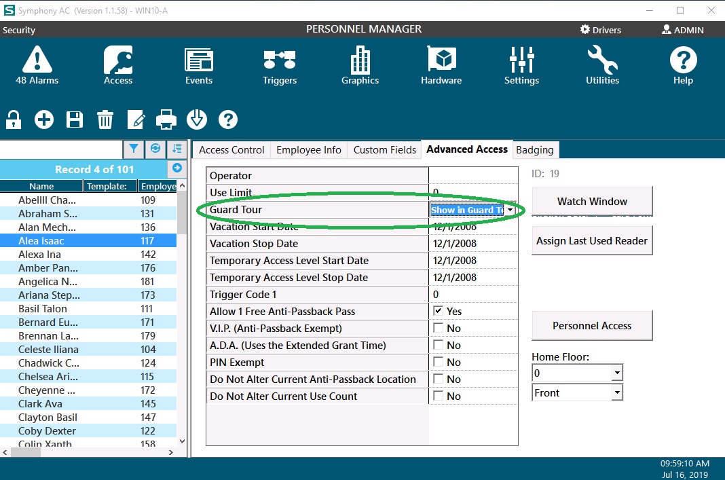Check the A.D.A. Extended Grant Time box
The image size is (725, 480).
438,345
